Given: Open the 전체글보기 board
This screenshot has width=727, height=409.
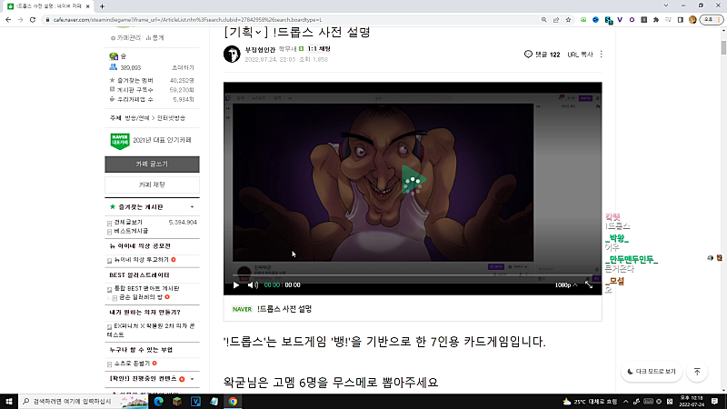Looking at the screenshot, I should [128, 222].
